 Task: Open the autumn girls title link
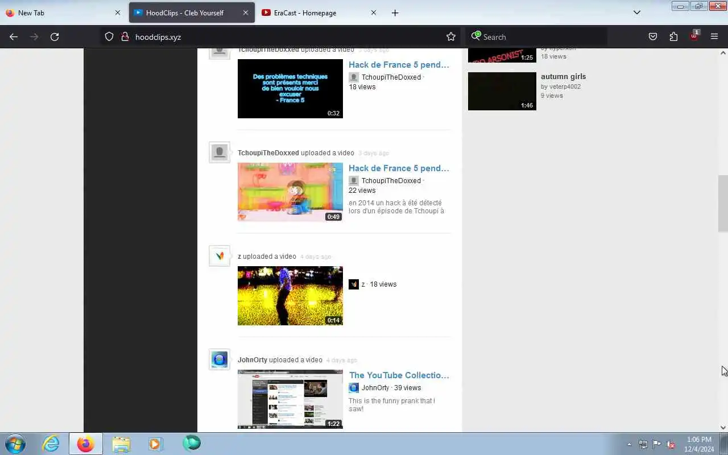pos(563,76)
